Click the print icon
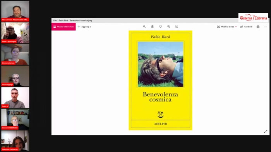 pyautogui.click(x=258, y=27)
